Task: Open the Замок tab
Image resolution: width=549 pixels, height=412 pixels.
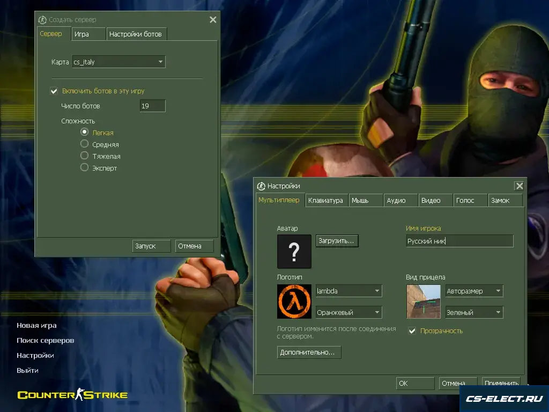Action: pyautogui.click(x=505, y=201)
